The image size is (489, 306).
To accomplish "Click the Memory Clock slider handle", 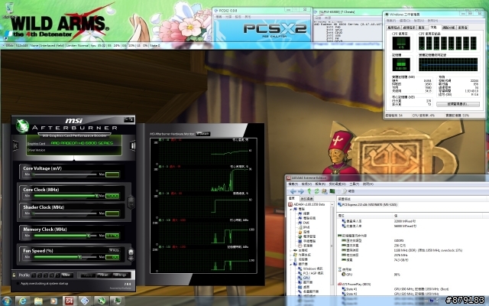I will 89,236.
